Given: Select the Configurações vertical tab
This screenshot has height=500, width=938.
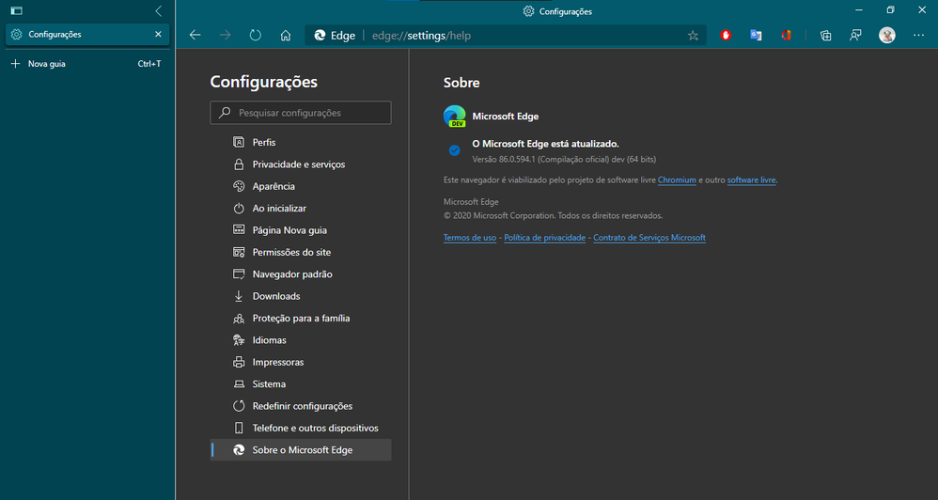Looking at the screenshot, I should [x=87, y=34].
